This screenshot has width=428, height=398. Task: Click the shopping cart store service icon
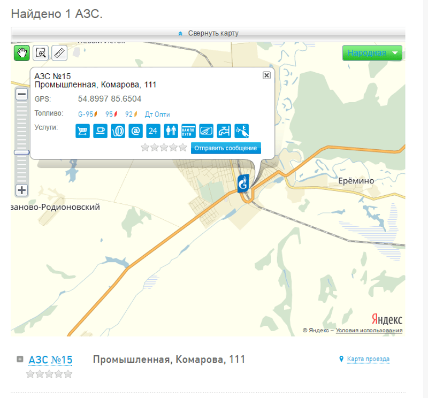83,131
